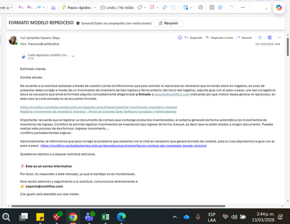Open the categorize tag dropdown arrow
The width and height of the screenshot is (290, 224).
(145, 8)
